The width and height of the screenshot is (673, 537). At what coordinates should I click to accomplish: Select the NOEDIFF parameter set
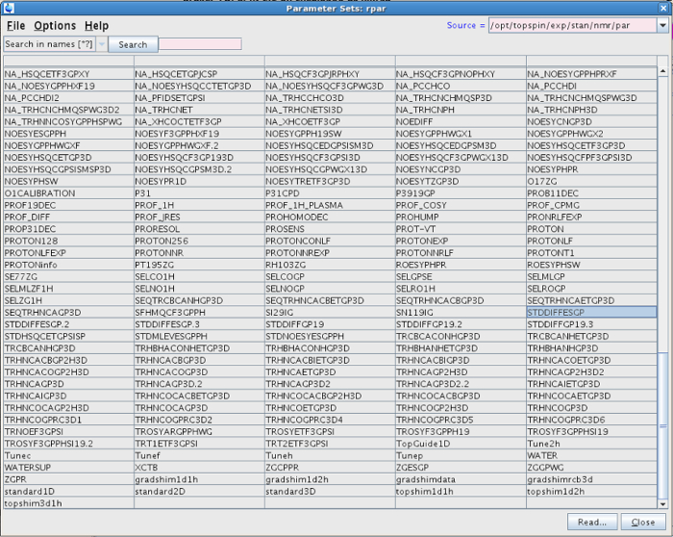[461, 121]
